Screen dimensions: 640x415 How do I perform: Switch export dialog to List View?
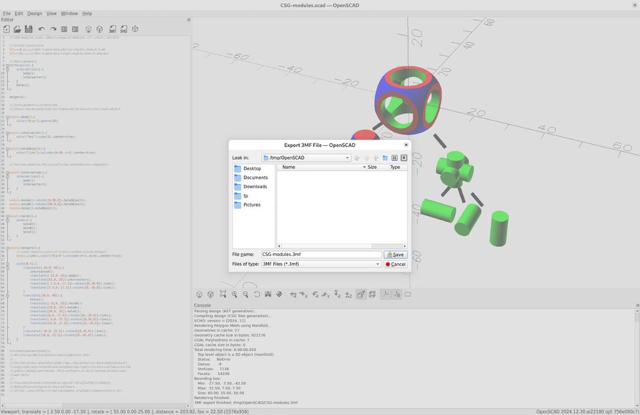pyautogui.click(x=394, y=158)
